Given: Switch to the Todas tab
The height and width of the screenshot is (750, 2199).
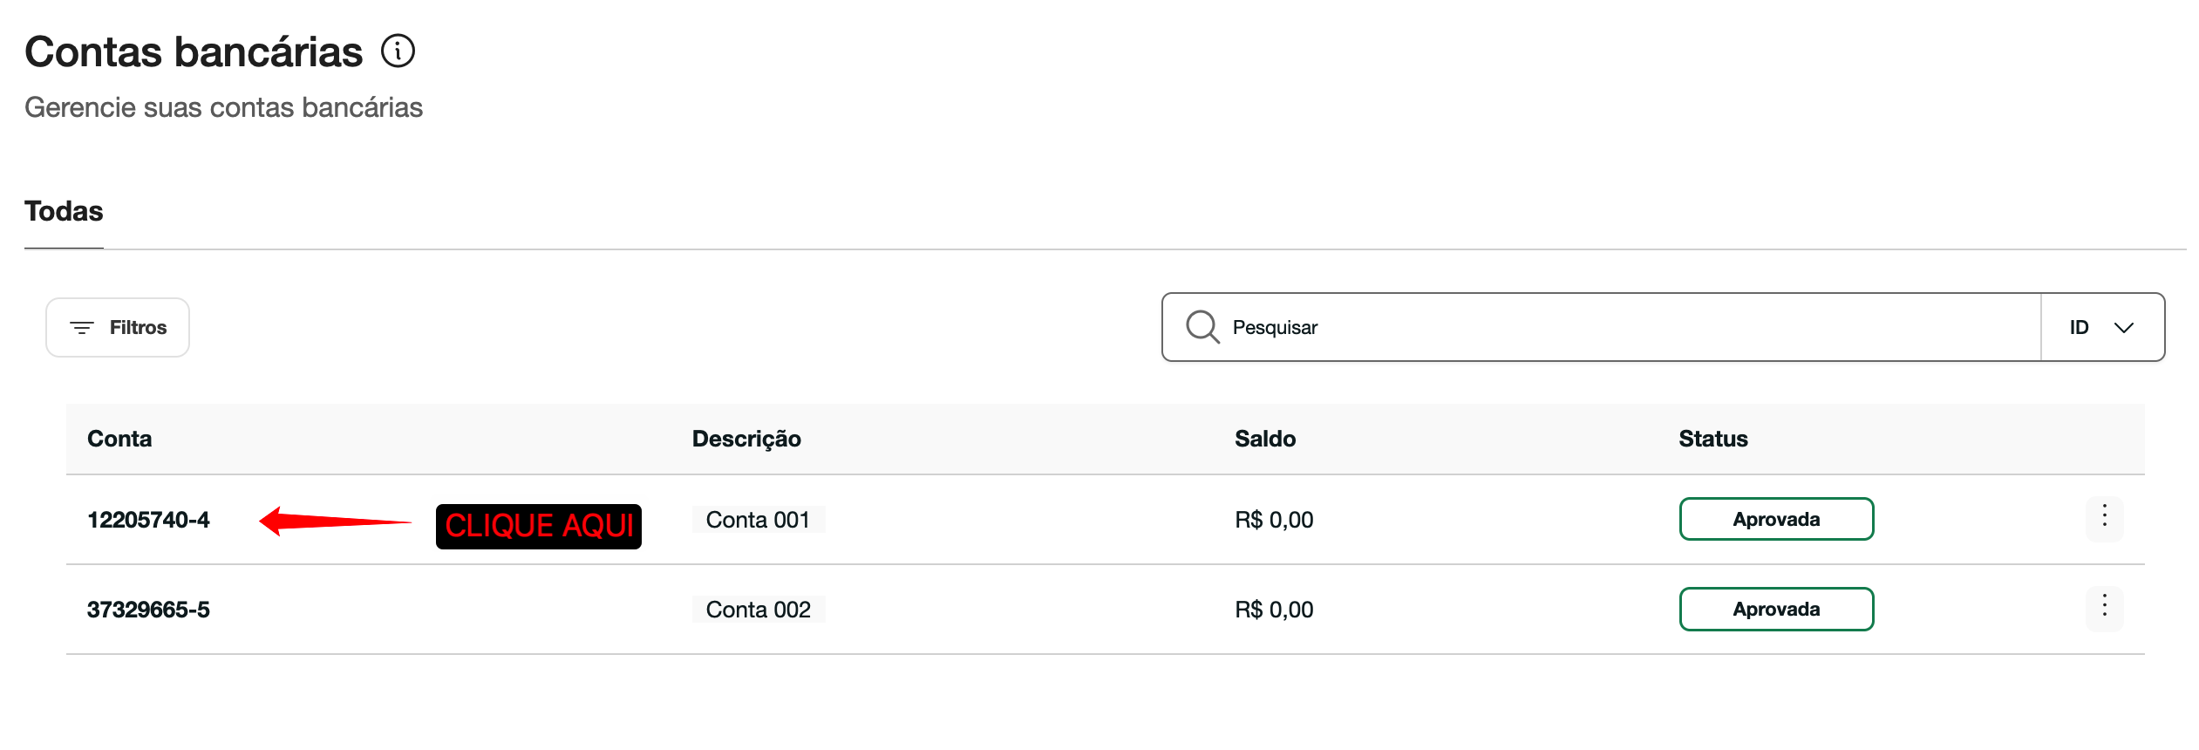Looking at the screenshot, I should (64, 211).
